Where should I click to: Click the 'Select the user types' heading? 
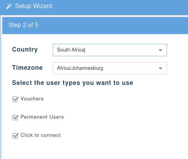point(72,83)
